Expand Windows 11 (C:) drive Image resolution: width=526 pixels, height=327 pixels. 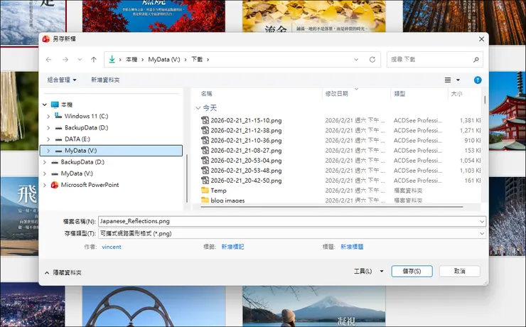[48, 117]
